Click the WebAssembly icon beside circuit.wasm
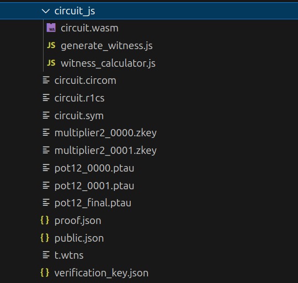298x283 pixels. pos(51,28)
